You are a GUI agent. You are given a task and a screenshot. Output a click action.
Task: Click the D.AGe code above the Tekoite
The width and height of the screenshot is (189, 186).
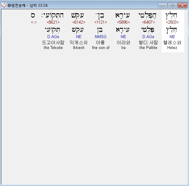coord(53,37)
